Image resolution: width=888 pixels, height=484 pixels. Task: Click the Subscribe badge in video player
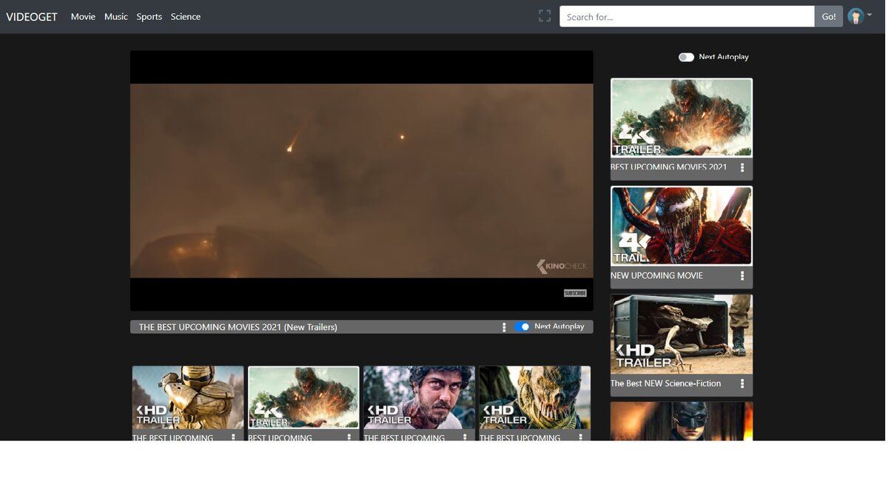(x=575, y=293)
